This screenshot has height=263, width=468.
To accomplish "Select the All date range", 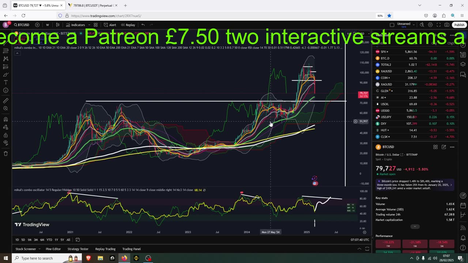I will (68, 240).
